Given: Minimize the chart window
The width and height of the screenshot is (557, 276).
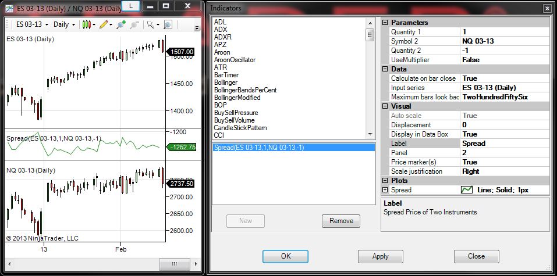Looking at the screenshot, I should pos(150,6).
